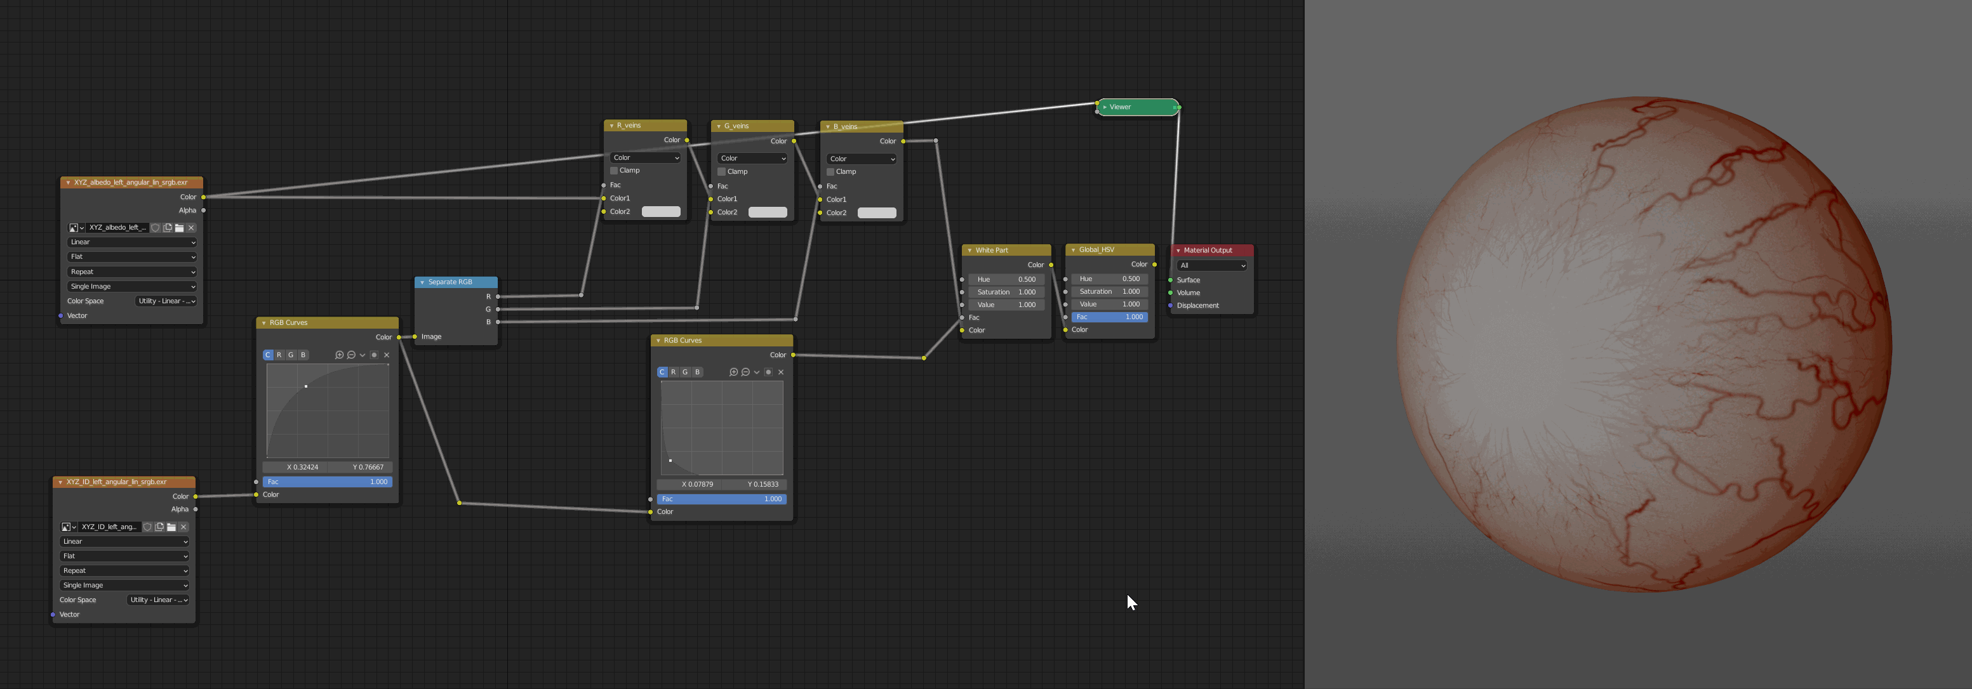Enable Clamp on B_veins node

830,172
